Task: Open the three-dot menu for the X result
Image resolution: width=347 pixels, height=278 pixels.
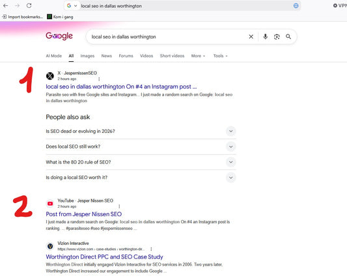Action: 99,79
